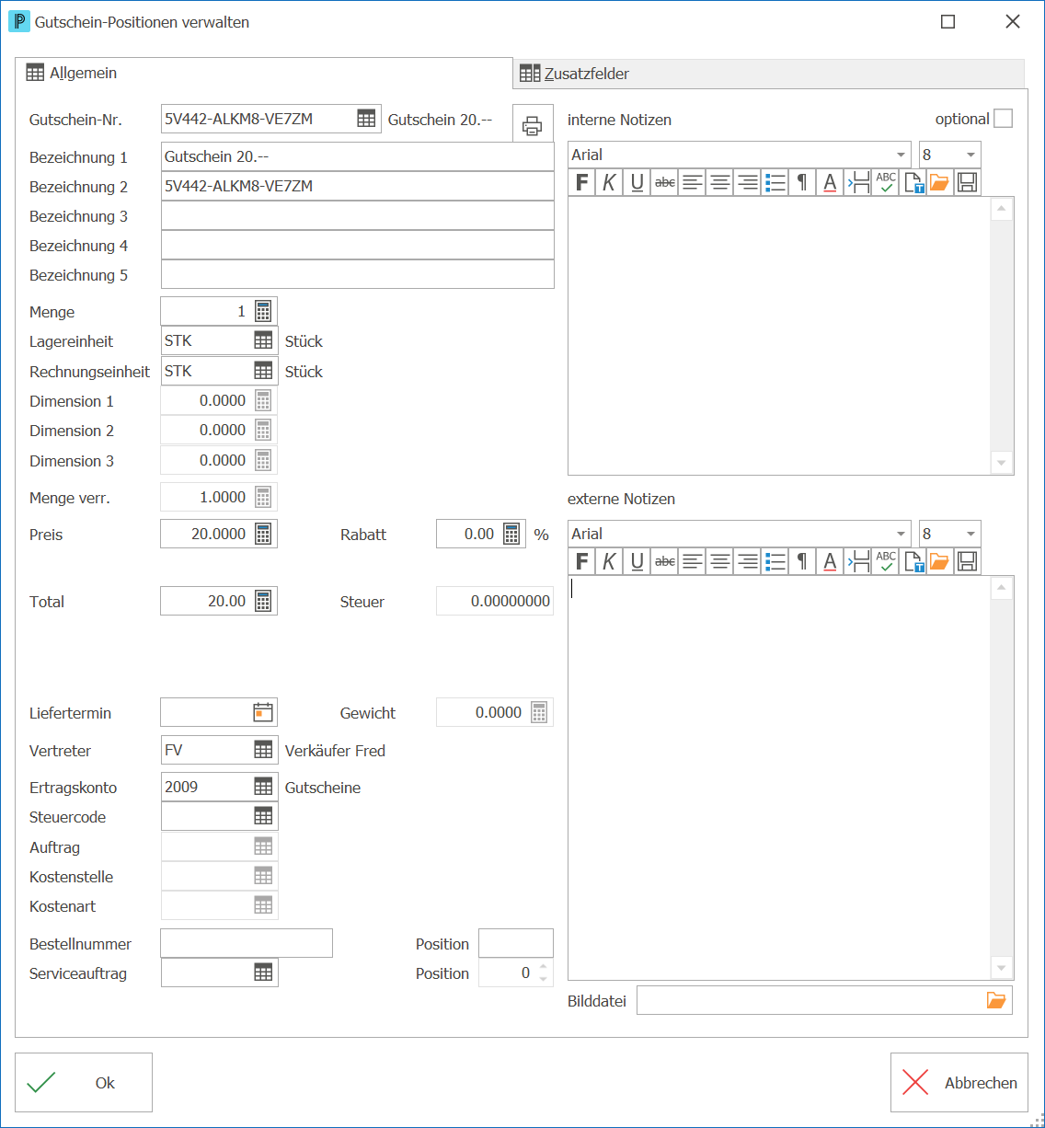Image resolution: width=1045 pixels, height=1128 pixels.
Task: Open font color in externe Notizen toolbar
Action: tap(830, 561)
